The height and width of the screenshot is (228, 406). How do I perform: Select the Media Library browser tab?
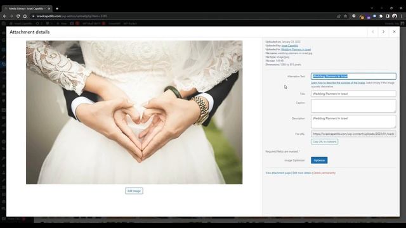(26, 8)
